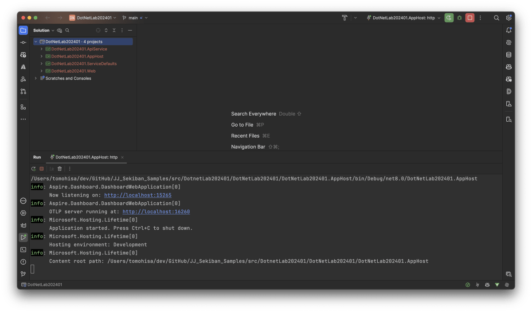Screen dimensions: 532x312
Task: Click the Build hammer icon in top toolbar
Action: point(344,18)
